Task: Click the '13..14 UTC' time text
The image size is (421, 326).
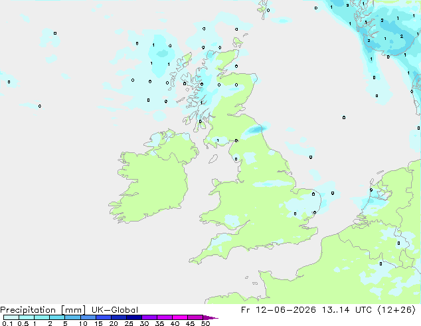Action: click(x=347, y=310)
